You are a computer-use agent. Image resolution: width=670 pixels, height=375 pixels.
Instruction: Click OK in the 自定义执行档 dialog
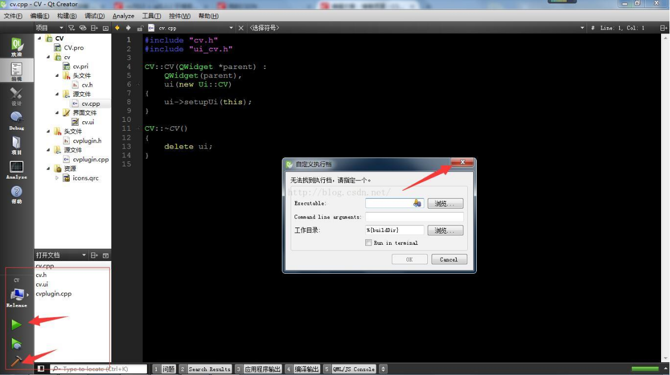click(x=409, y=259)
